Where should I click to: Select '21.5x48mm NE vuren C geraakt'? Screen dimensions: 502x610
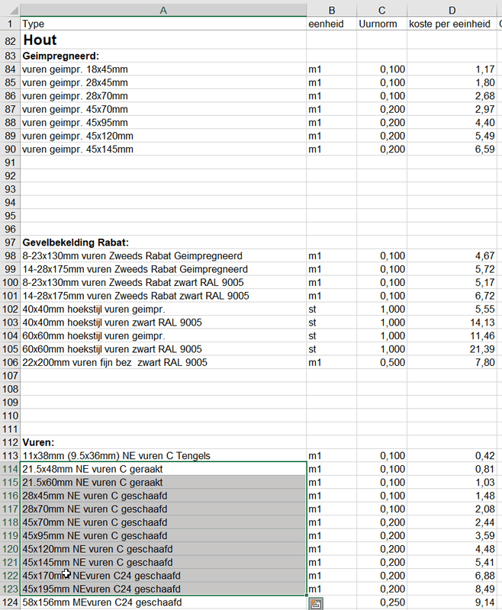tap(163, 469)
